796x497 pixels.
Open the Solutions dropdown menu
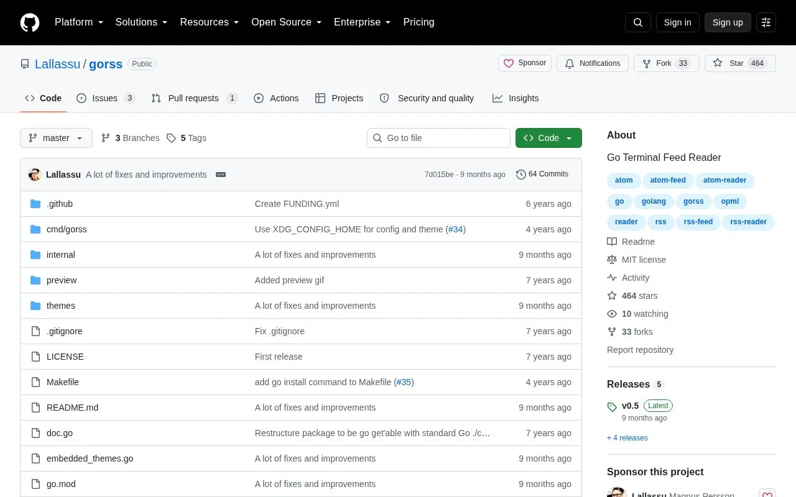(142, 22)
